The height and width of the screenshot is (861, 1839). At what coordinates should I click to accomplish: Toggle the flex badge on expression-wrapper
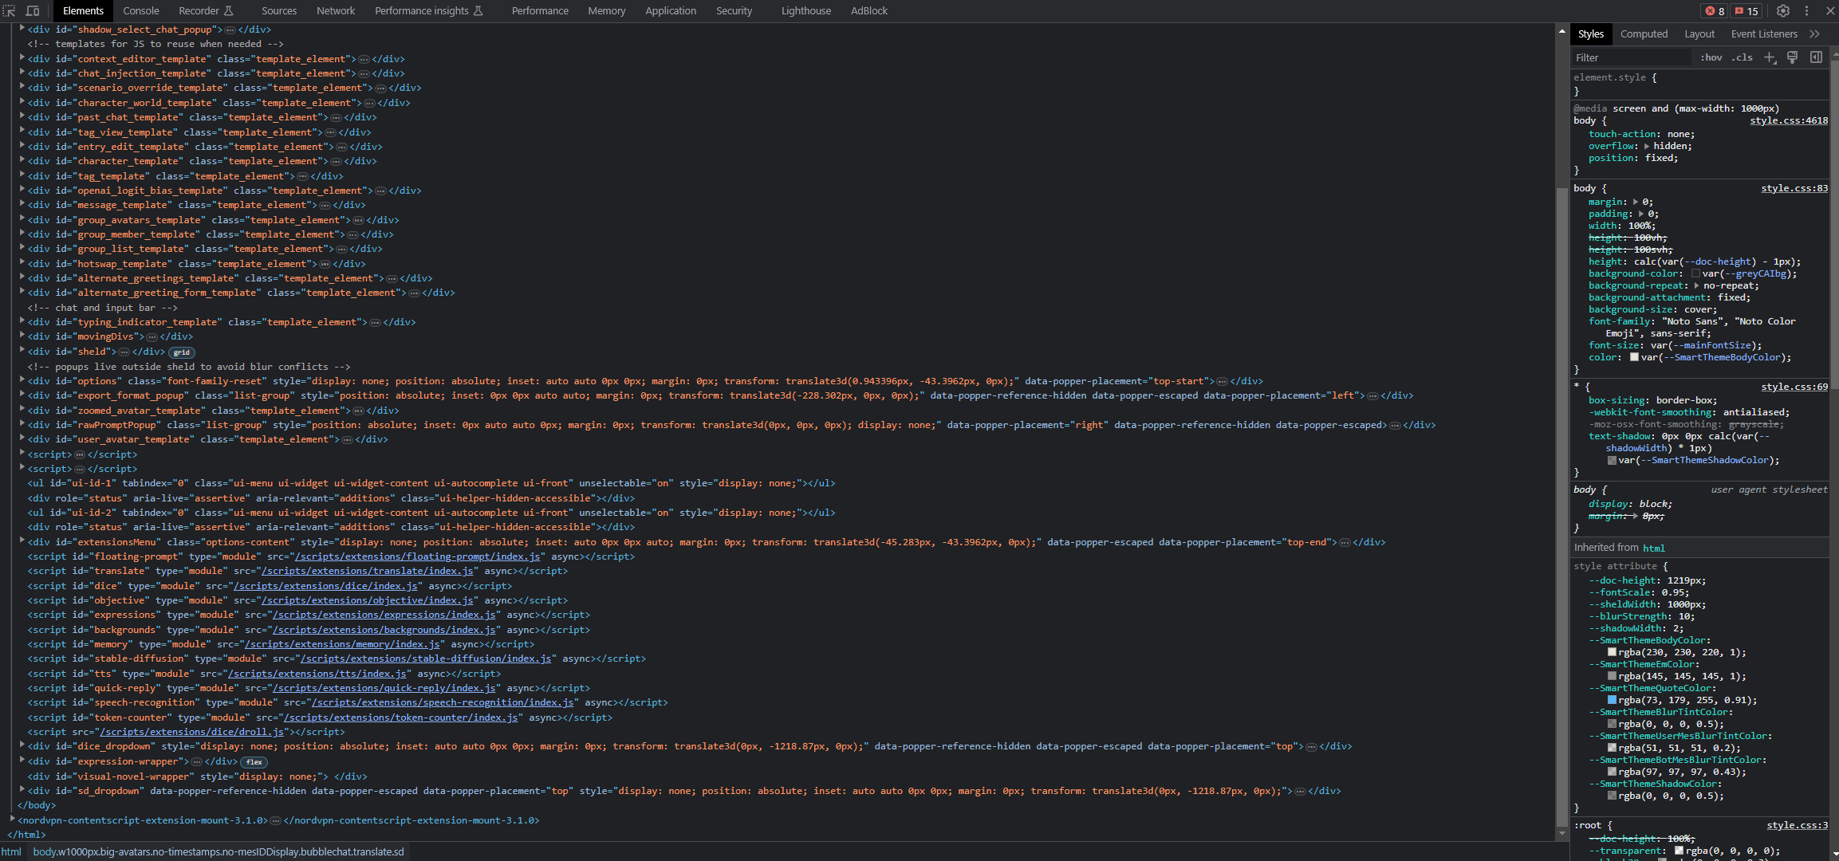254,762
